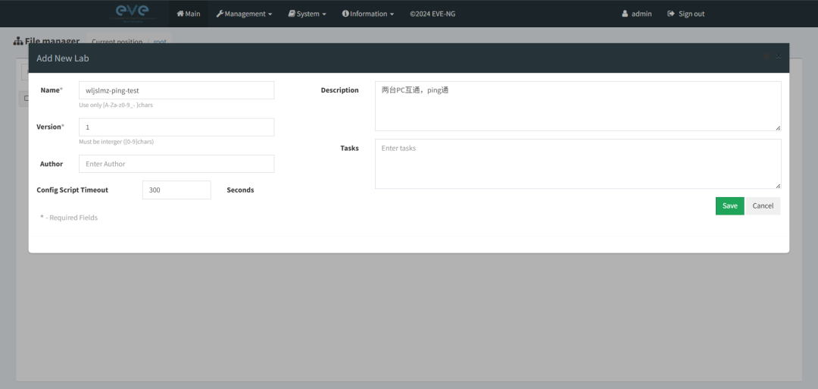This screenshot has width=818, height=389.
Task: Open the admin user profile
Action: [x=636, y=14]
